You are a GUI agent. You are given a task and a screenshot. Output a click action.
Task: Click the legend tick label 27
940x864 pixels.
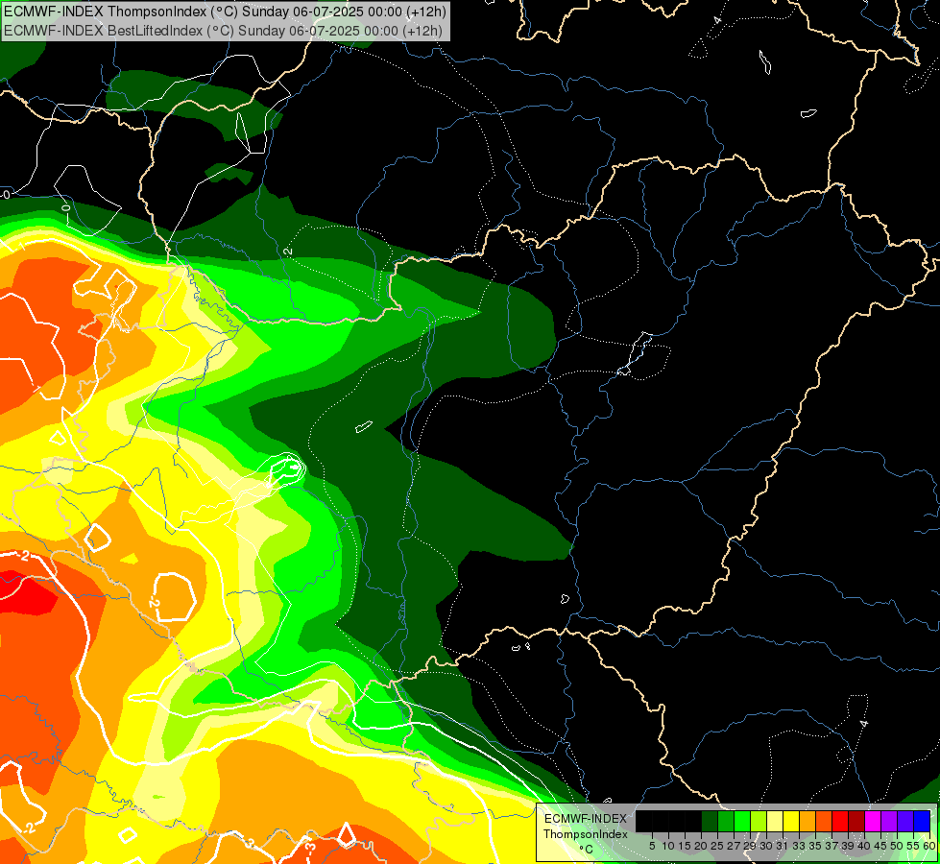coord(734,846)
